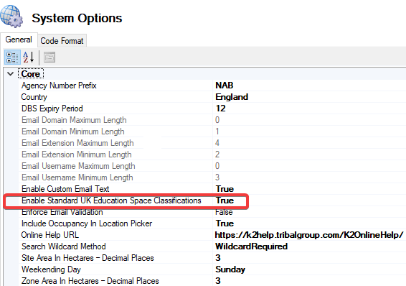406x286 pixels.
Task: Select the DBS Expiry Period property row
Action: coord(212,109)
